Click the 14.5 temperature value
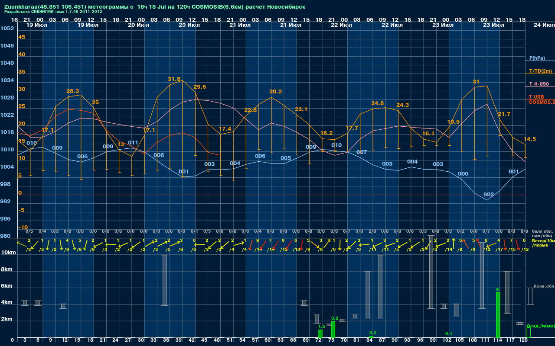The width and height of the screenshot is (555, 346). tap(530, 139)
